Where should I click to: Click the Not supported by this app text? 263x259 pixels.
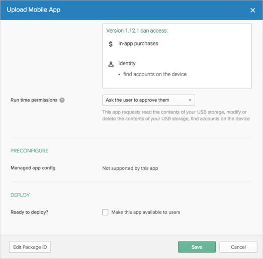tap(130, 168)
